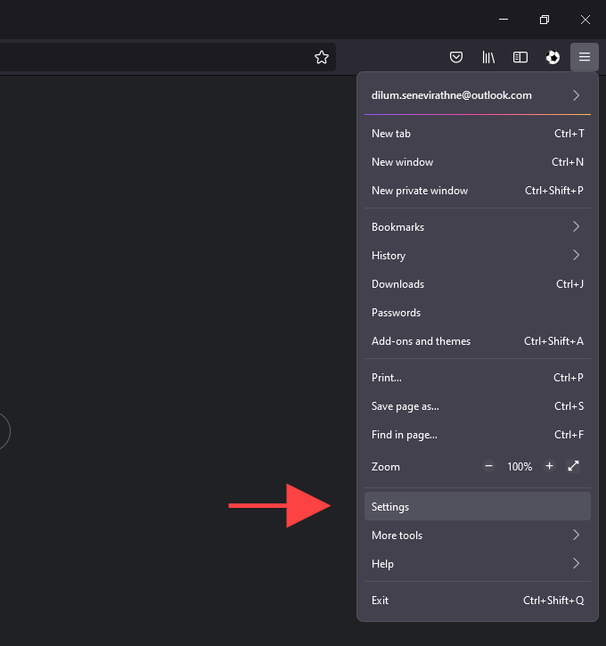Viewport: 606px width, 646px height.
Task: Open the Library icon in the toolbar
Action: (488, 57)
